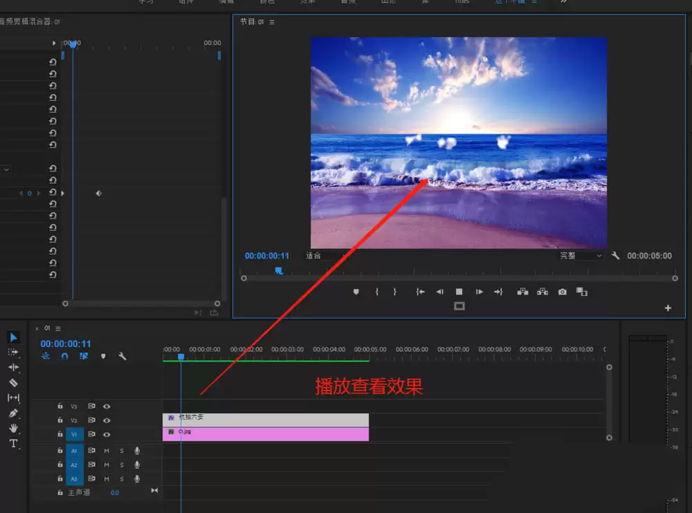Click the Export Frame camera icon
This screenshot has width=692, height=513.
tap(562, 292)
